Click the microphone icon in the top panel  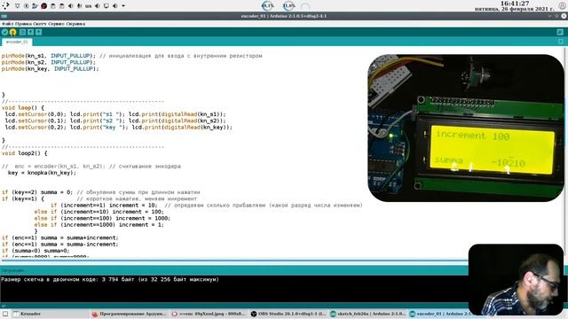coord(79,6)
